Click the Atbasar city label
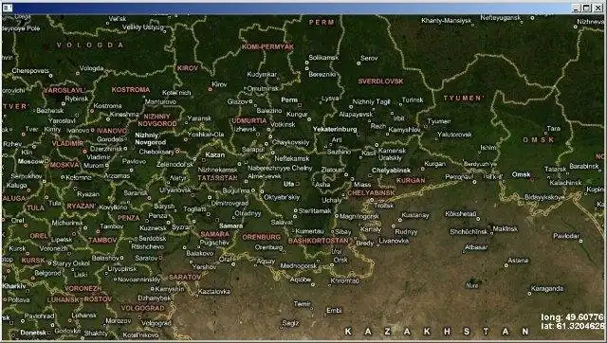Screen dimensions: 607x343 coord(476,246)
